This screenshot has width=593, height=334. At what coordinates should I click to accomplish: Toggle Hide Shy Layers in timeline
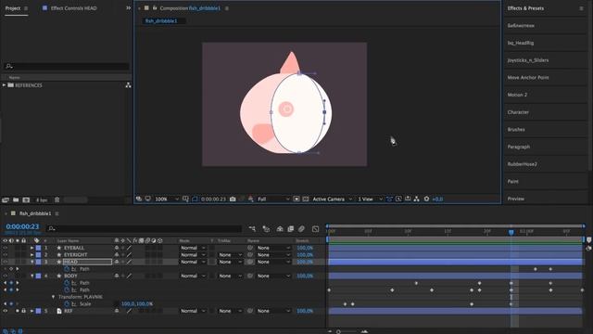coord(280,229)
